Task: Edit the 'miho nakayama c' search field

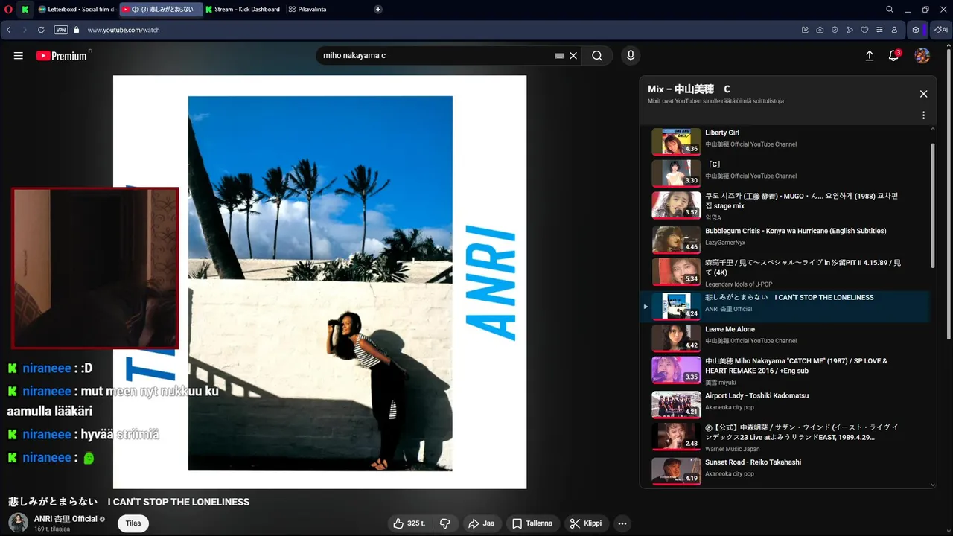Action: pos(436,56)
